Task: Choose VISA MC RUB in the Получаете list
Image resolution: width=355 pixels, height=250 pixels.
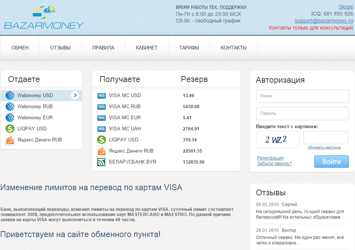Action: coord(166,107)
